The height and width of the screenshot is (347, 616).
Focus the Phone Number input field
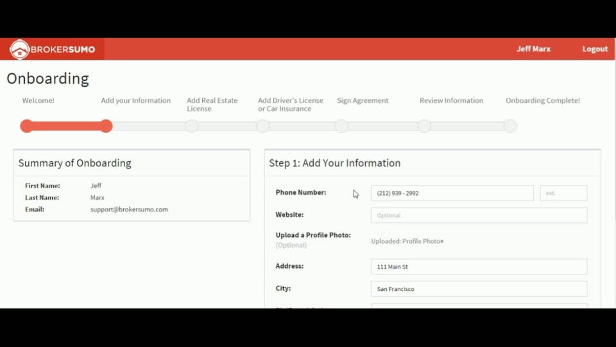click(452, 193)
